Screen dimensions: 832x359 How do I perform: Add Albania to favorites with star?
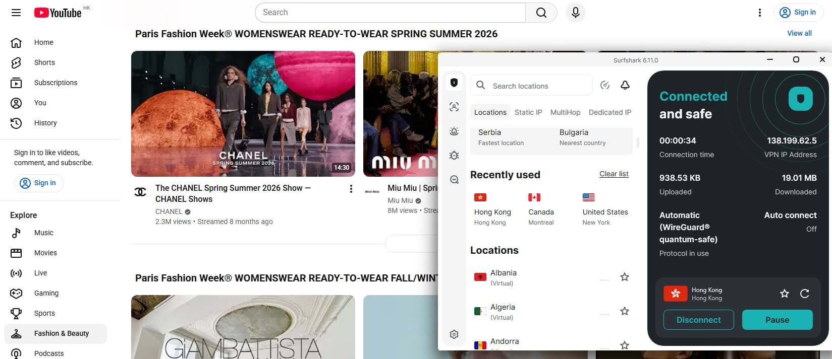coord(625,277)
